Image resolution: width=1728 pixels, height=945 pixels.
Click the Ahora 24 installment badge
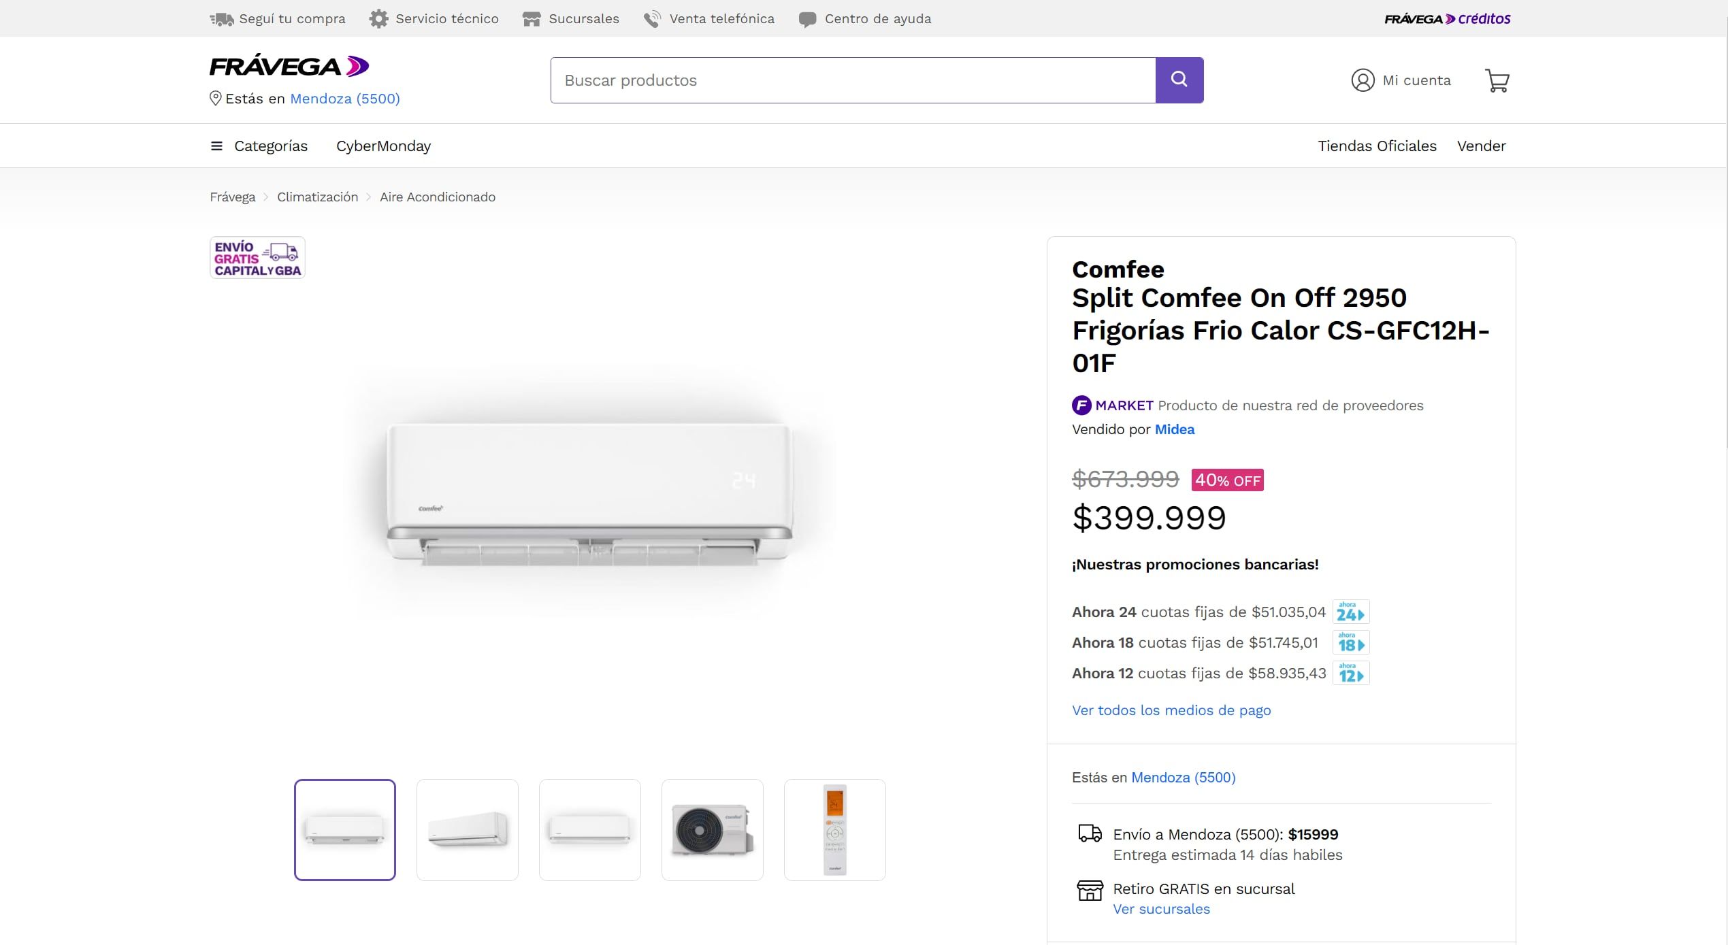tap(1350, 612)
